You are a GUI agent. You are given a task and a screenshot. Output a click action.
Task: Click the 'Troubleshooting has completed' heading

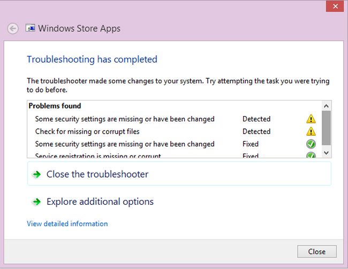(x=92, y=59)
